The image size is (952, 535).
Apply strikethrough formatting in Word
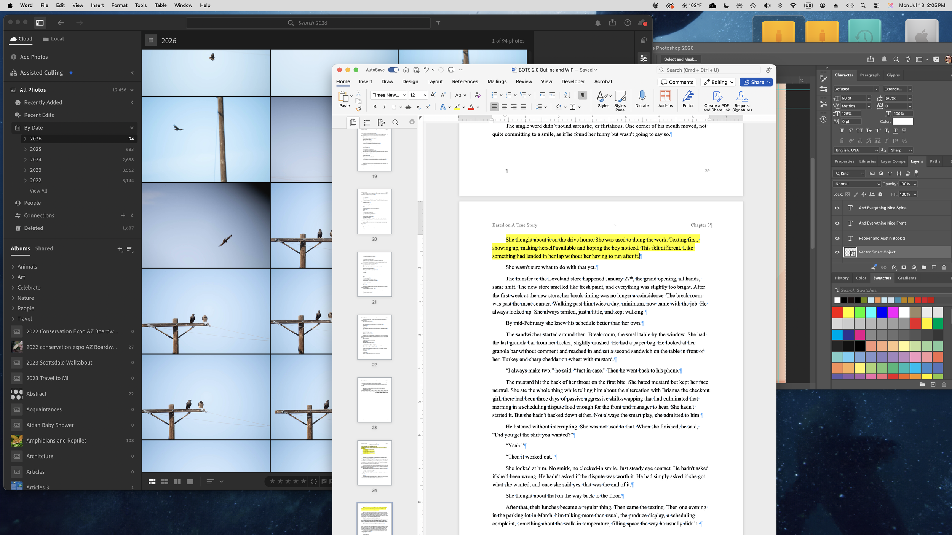[408, 107]
